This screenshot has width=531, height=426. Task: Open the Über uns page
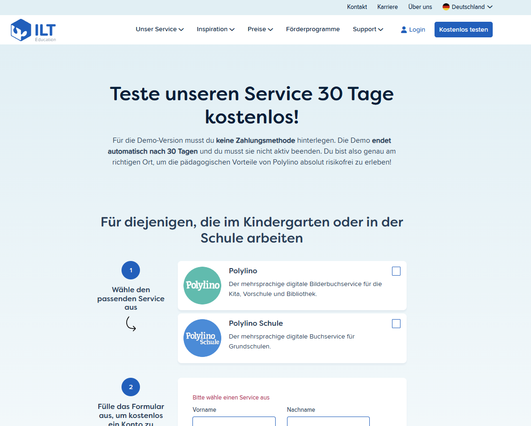click(420, 7)
